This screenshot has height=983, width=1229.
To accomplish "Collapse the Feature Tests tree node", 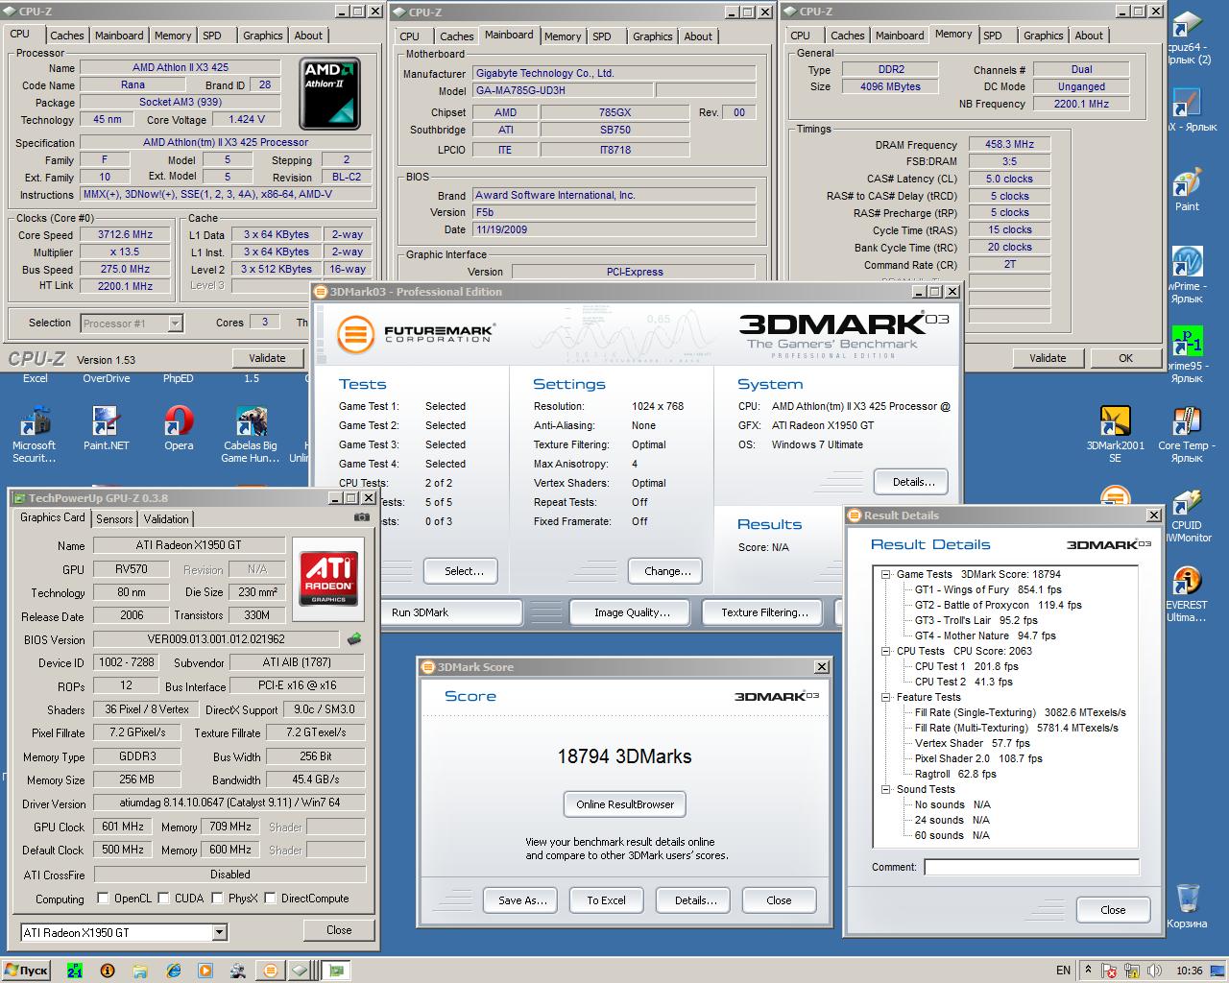I will pos(885,697).
